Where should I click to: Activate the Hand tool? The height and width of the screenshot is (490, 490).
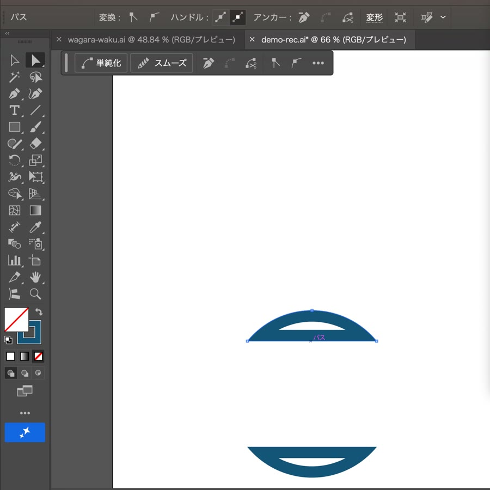(35, 277)
